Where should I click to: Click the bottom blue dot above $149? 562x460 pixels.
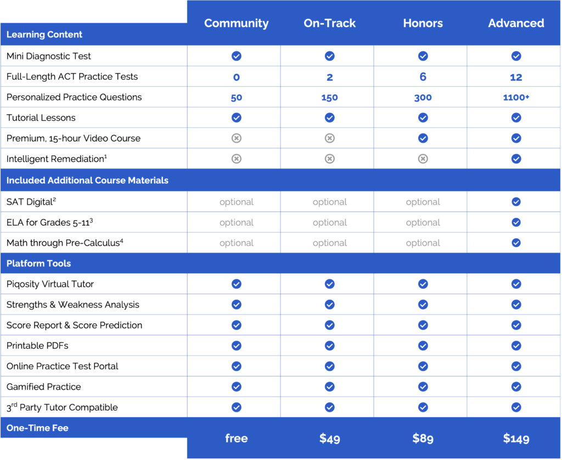(x=516, y=407)
